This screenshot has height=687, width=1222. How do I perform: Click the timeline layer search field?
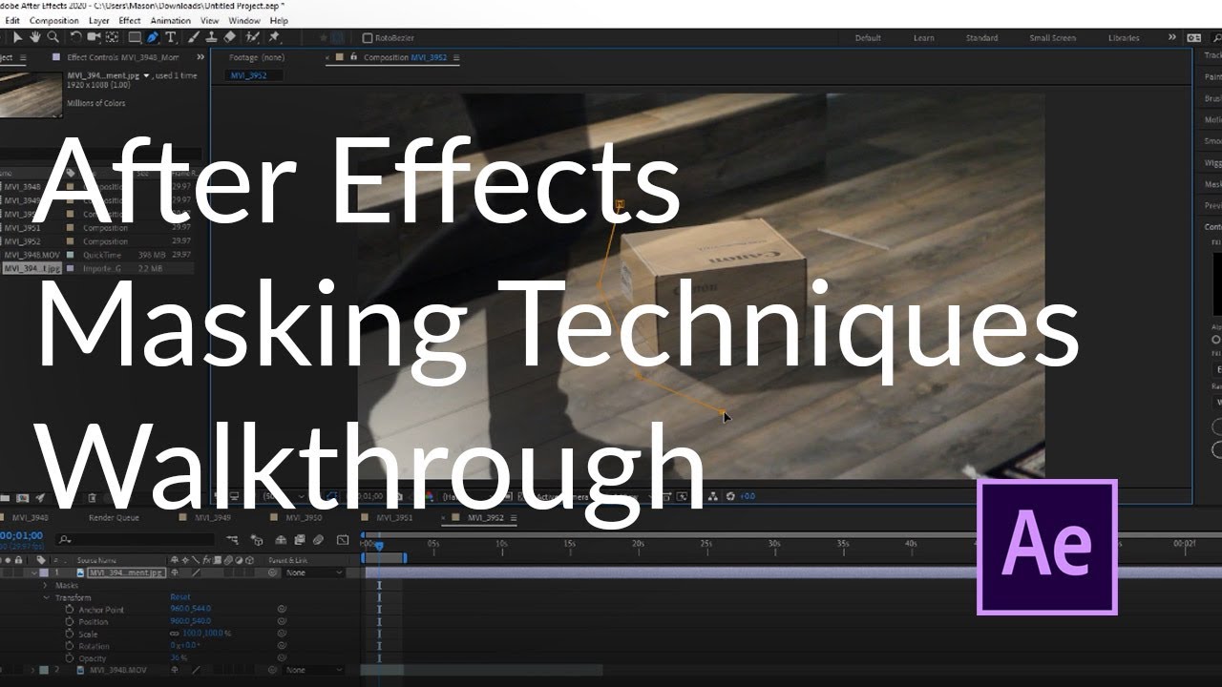pyautogui.click(x=135, y=539)
